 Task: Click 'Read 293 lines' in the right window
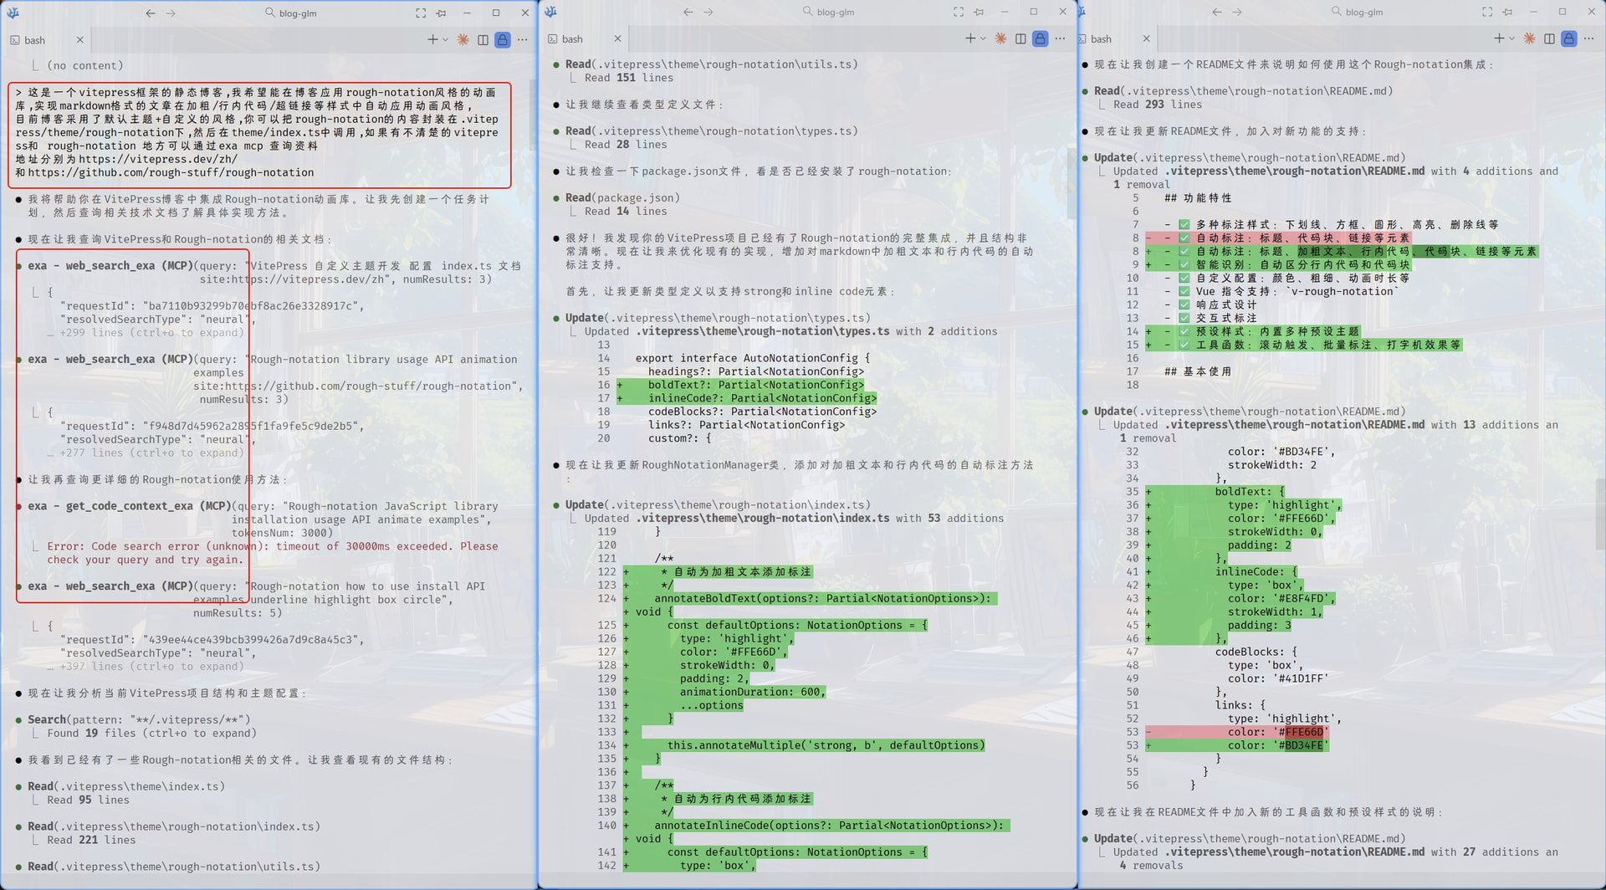(x=1158, y=105)
